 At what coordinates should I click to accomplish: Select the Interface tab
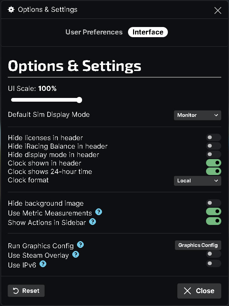coord(148,32)
